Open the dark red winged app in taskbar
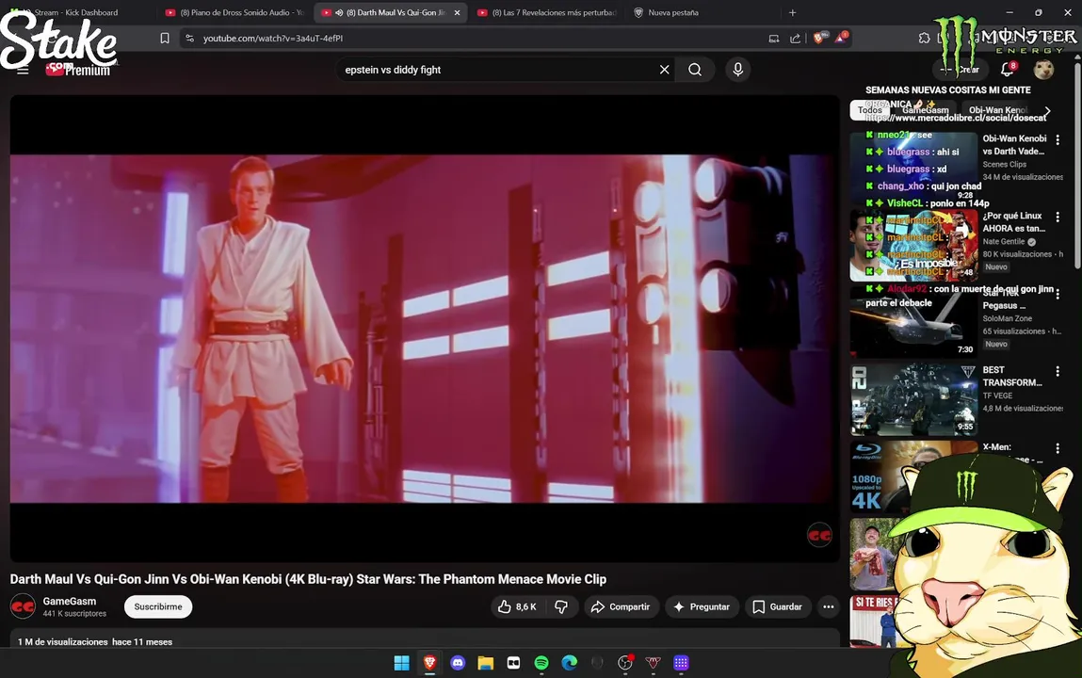Image resolution: width=1082 pixels, height=678 pixels. [x=653, y=663]
